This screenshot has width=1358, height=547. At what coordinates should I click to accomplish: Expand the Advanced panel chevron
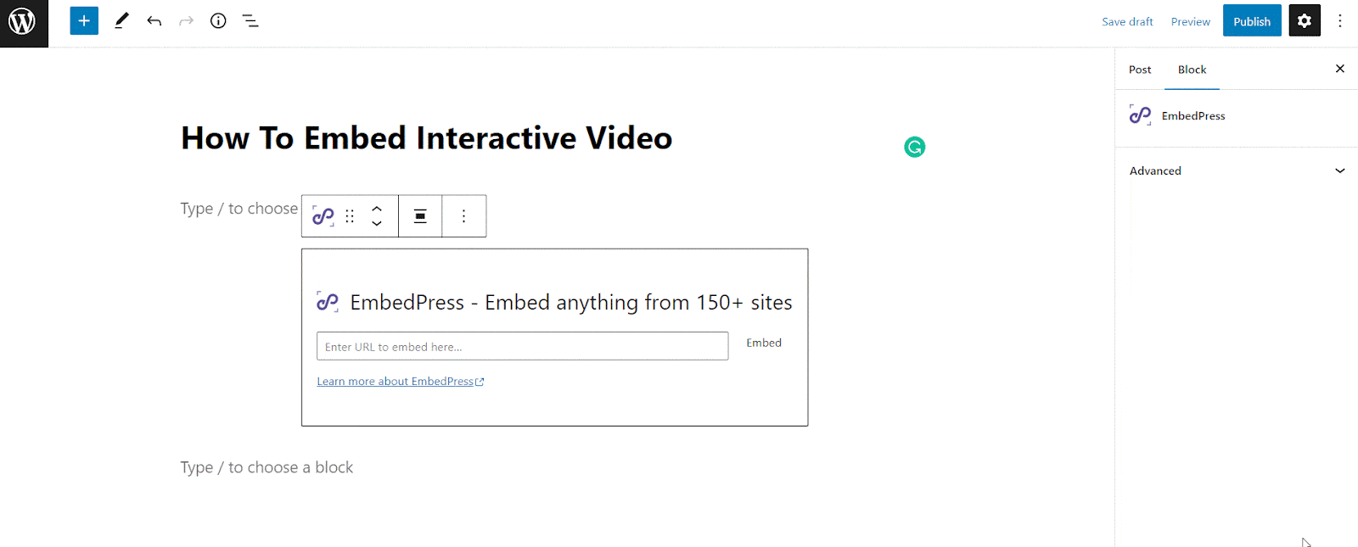pyautogui.click(x=1340, y=170)
